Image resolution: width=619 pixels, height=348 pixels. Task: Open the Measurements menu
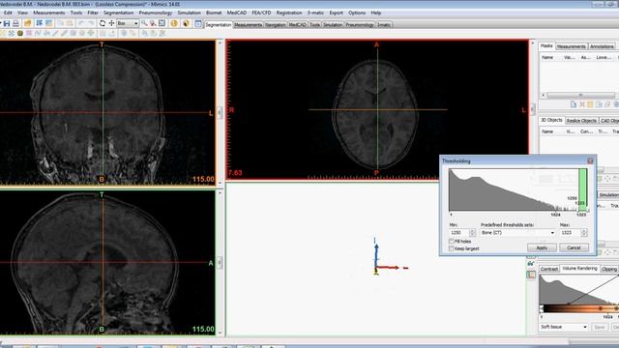coord(48,13)
